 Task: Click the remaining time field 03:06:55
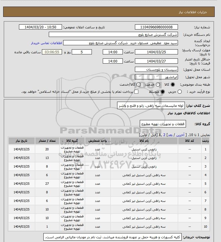(x=52, y=52)
